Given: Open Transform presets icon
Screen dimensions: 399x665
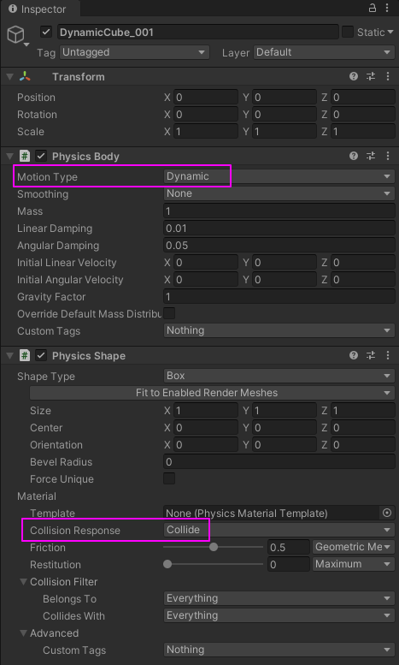Looking at the screenshot, I should click(x=371, y=77).
